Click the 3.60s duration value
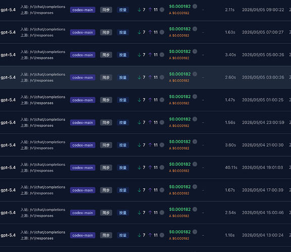Viewport: 291px width, 252px height. [230, 145]
